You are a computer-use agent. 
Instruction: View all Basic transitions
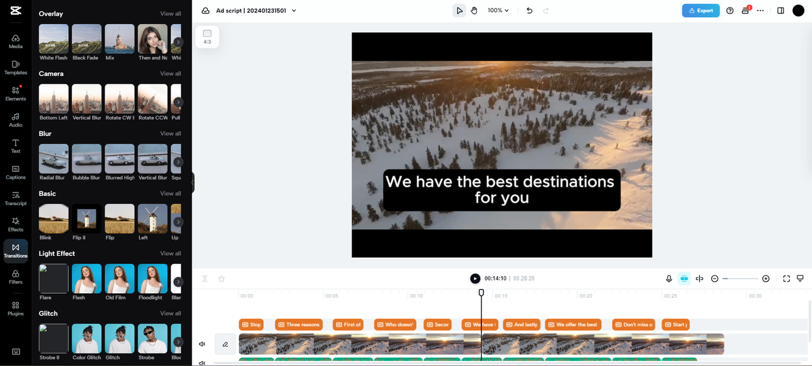[170, 194]
